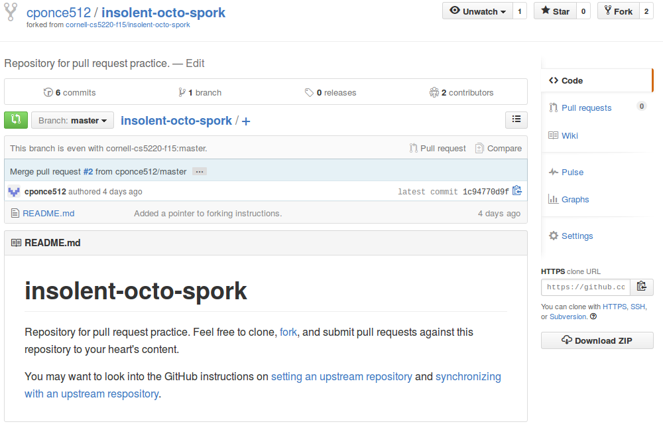Image resolution: width=663 pixels, height=430 pixels.
Task: Click the Compare diff file icon
Action: tap(479, 148)
